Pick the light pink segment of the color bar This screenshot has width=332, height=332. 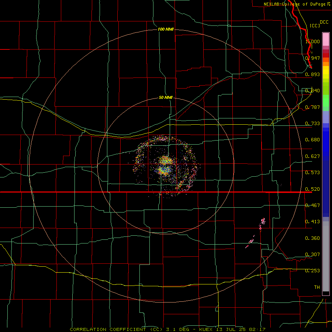[x=326, y=39]
